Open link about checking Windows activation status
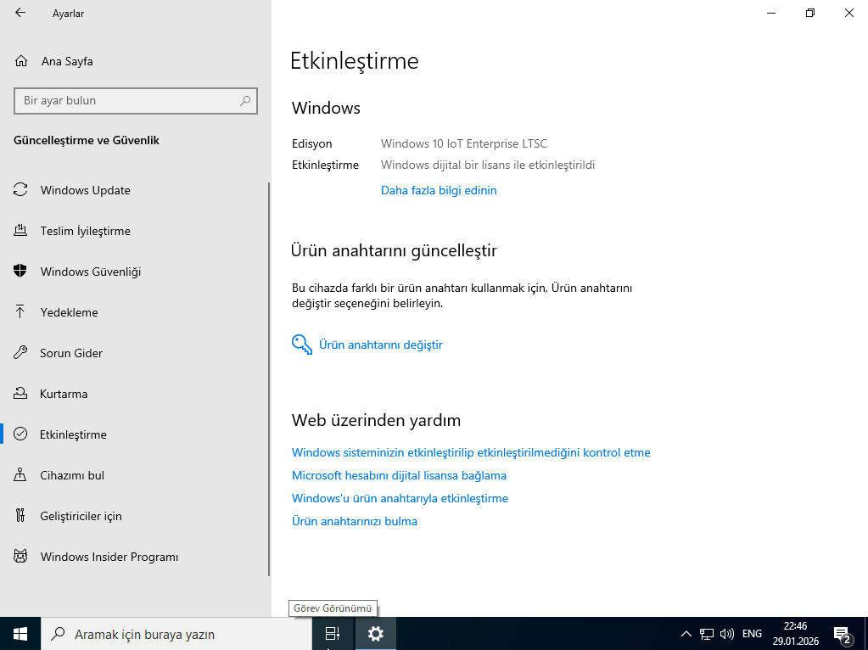The height and width of the screenshot is (650, 868). pyautogui.click(x=471, y=452)
